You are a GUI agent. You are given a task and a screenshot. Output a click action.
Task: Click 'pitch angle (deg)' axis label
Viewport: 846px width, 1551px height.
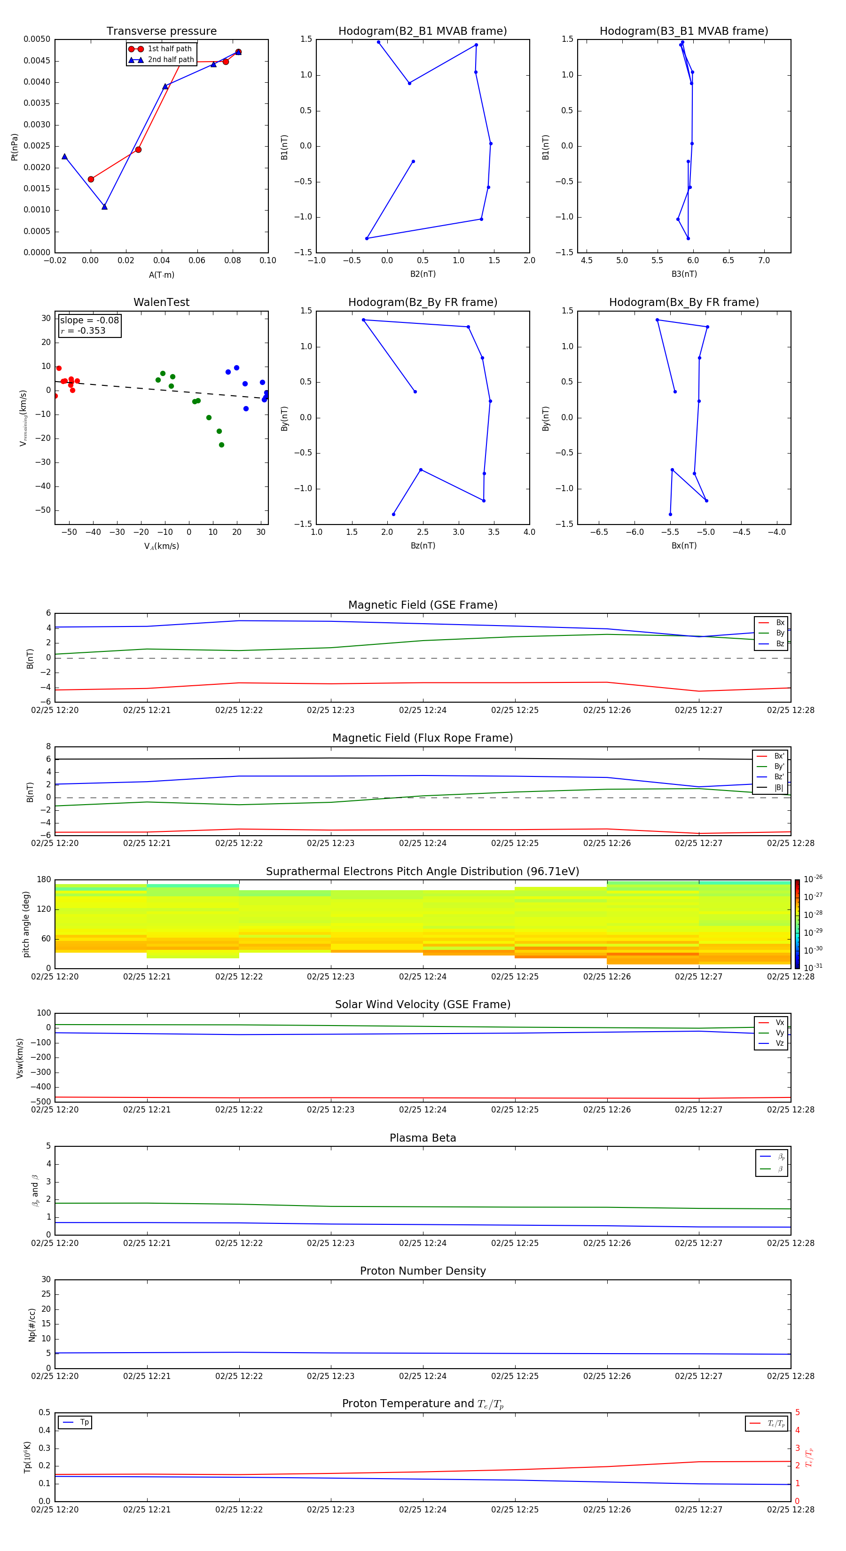tap(26, 924)
